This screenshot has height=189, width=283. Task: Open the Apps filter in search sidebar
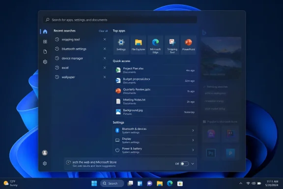point(45,42)
